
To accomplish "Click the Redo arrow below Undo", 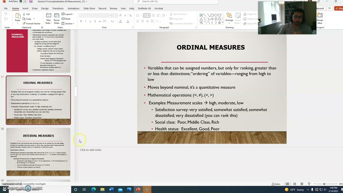I will click(x=6, y=19).
